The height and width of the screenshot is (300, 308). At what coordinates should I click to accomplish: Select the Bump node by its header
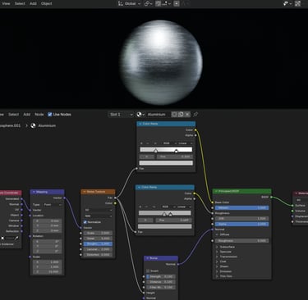point(161,258)
